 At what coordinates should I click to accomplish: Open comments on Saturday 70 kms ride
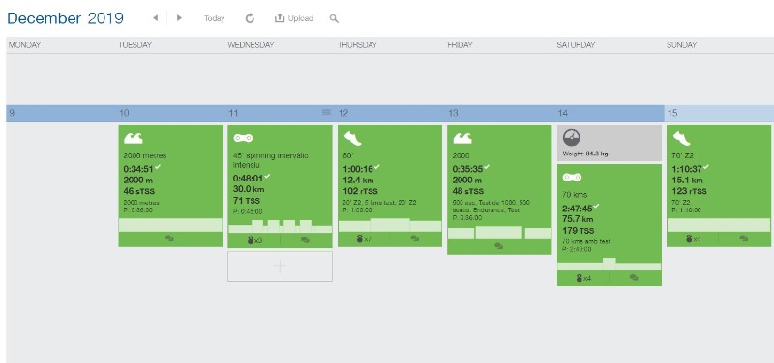click(x=635, y=278)
